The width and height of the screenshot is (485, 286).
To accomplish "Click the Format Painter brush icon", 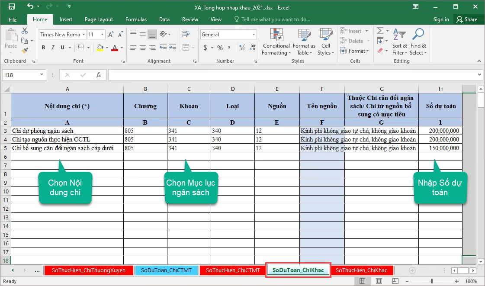I will (24, 50).
